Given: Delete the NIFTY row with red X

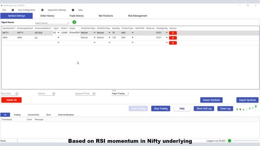Looking at the screenshot, I should point(173,33).
